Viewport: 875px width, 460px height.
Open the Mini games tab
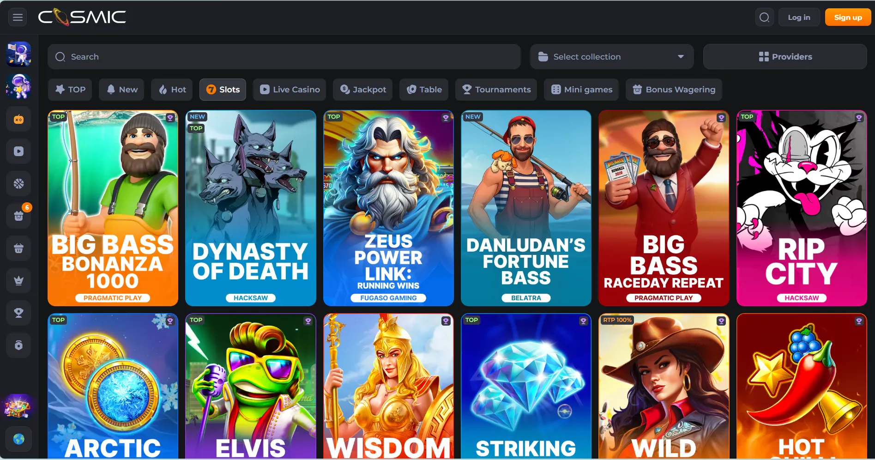point(582,90)
